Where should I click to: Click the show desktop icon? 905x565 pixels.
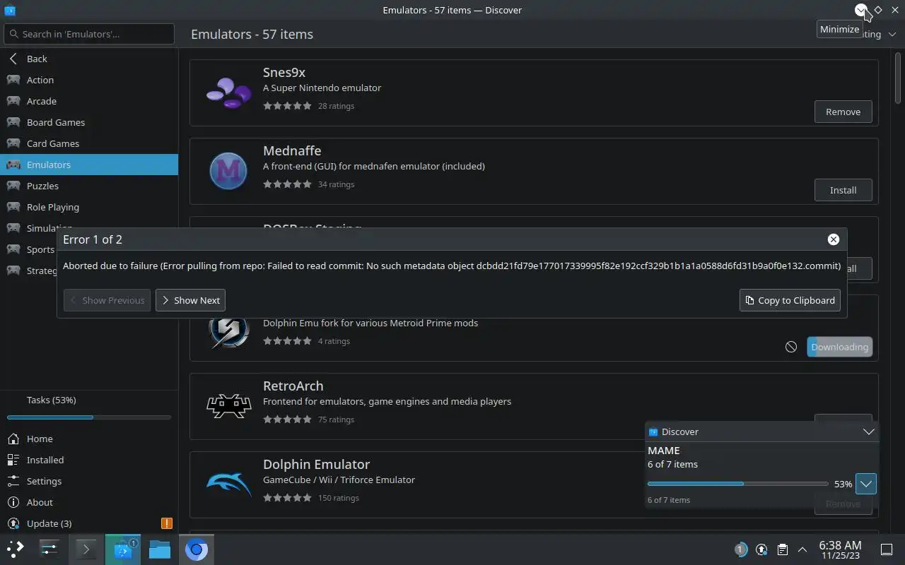tap(887, 549)
